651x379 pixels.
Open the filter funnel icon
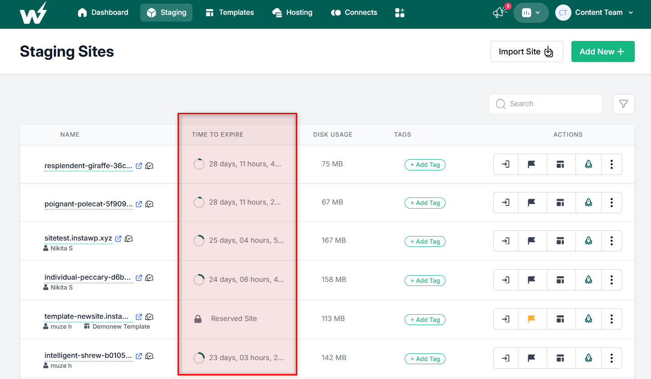(624, 104)
